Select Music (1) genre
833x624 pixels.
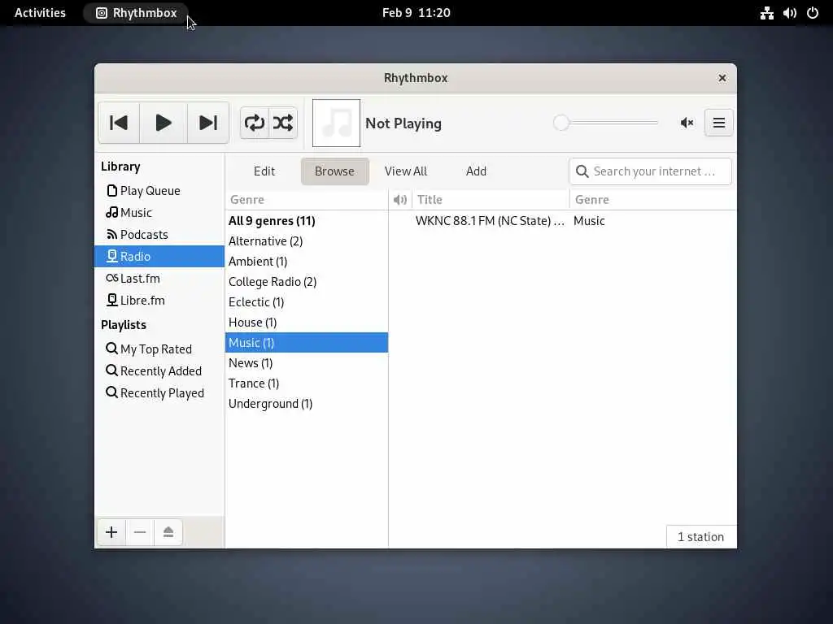tap(307, 343)
